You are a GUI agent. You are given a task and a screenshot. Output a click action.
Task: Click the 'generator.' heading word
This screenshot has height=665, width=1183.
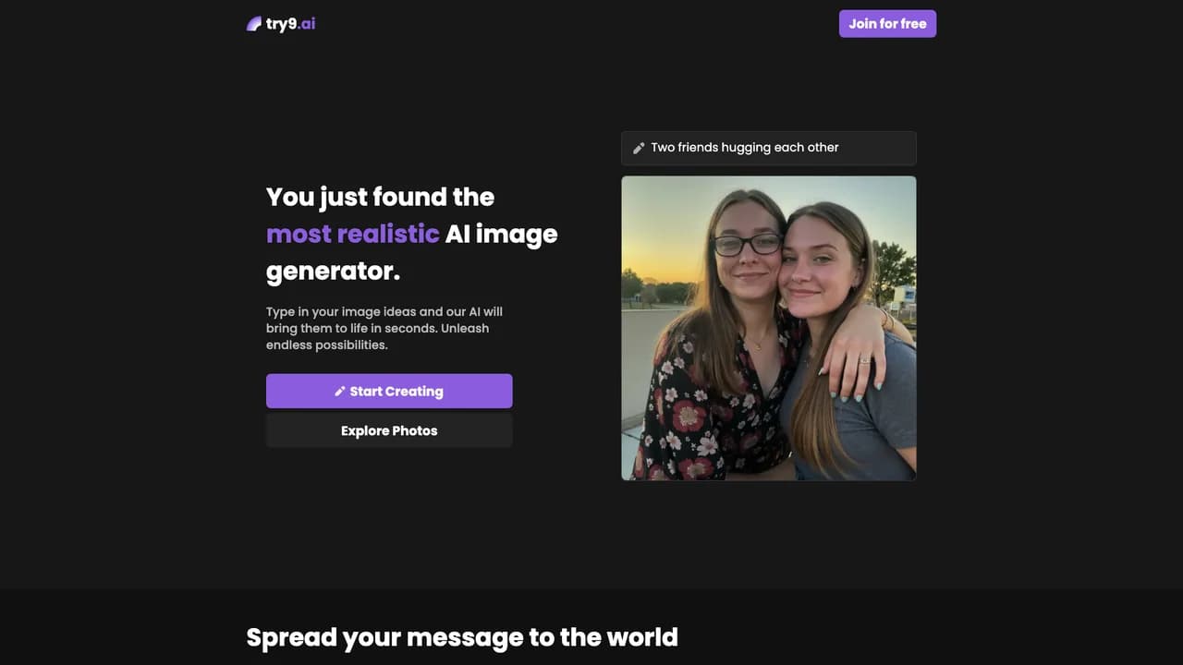point(334,272)
